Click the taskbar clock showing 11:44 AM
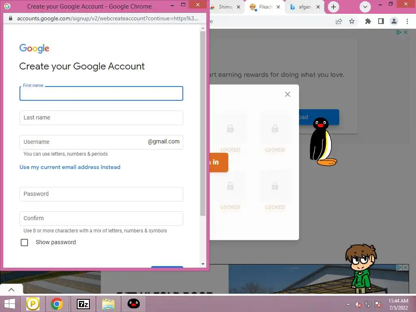416x312 pixels. pos(398,304)
